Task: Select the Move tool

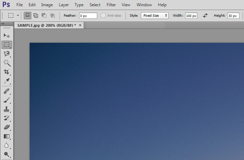Action: (7, 36)
